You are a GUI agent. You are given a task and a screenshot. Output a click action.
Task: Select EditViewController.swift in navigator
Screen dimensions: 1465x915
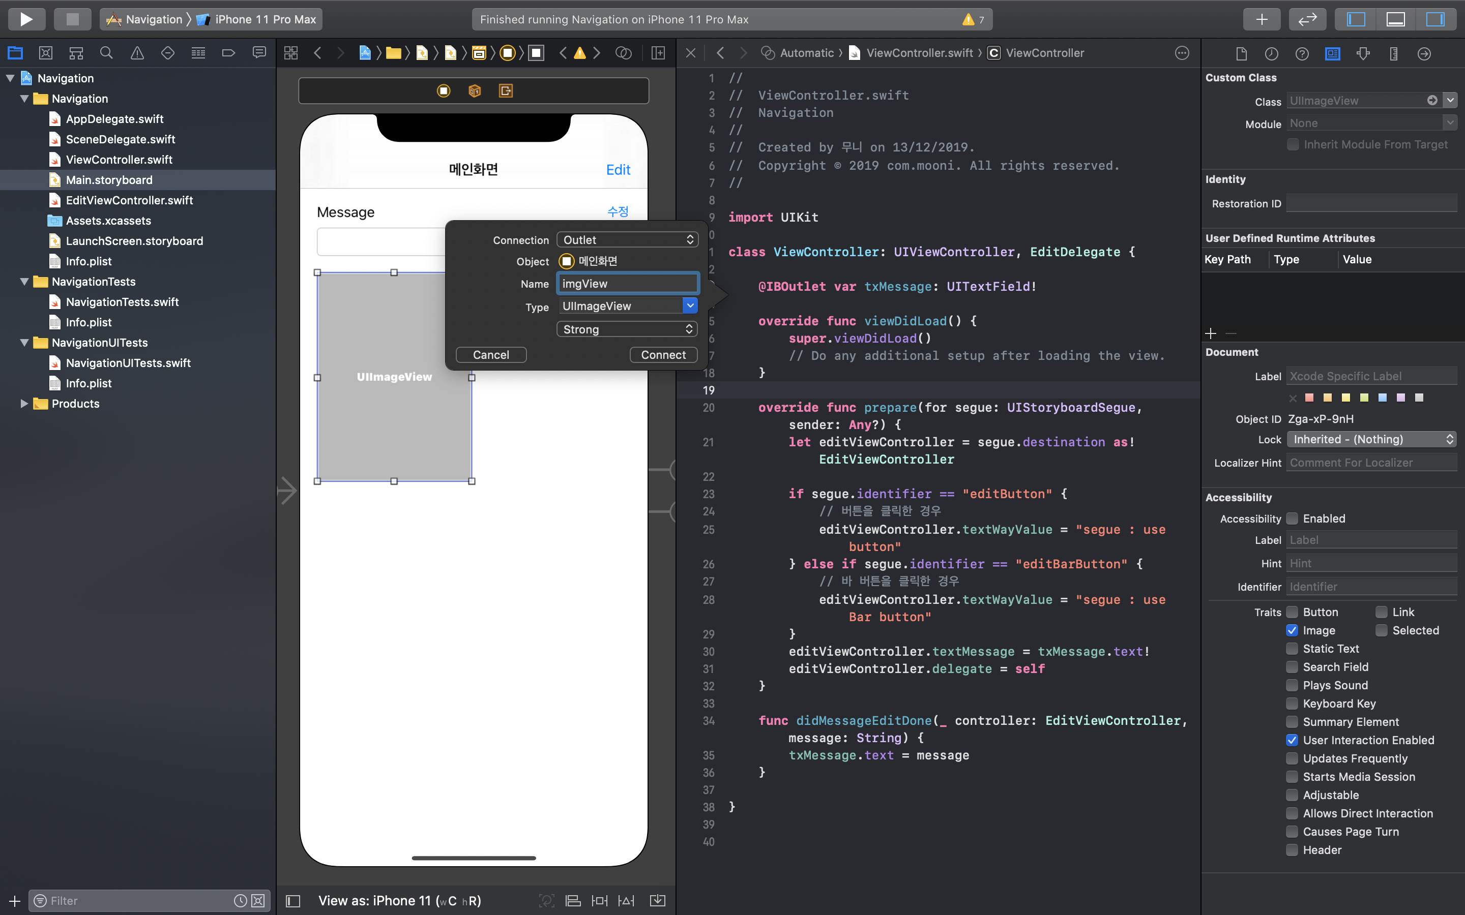[x=129, y=200]
